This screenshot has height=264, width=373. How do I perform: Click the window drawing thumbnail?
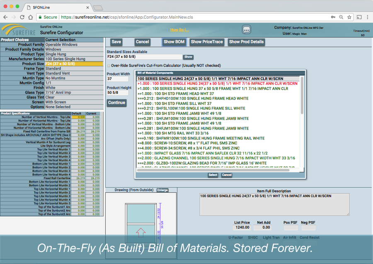coord(141,225)
